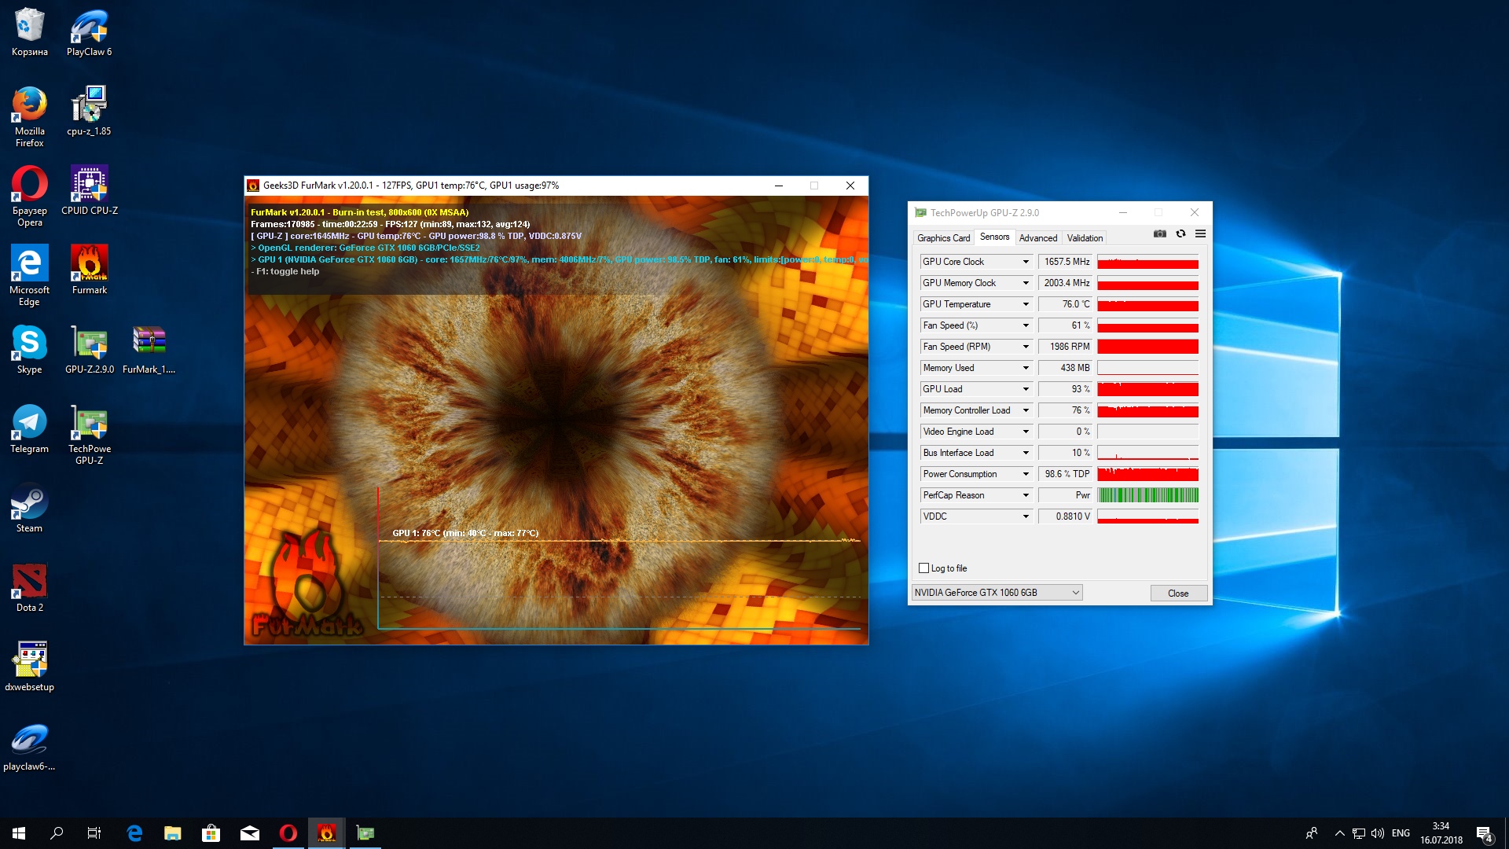Image resolution: width=1509 pixels, height=849 pixels.
Task: Select the Microsoft Edge desktop shortcut
Action: point(29,275)
